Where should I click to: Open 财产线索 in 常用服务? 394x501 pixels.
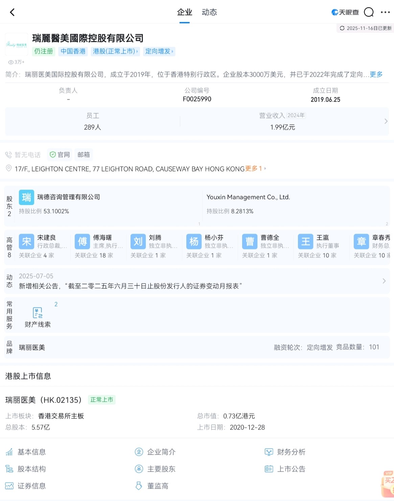pos(38,315)
